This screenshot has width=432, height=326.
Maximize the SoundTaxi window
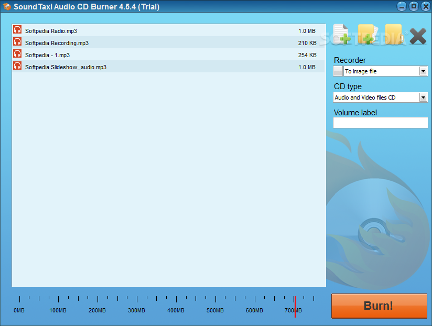(x=414, y=6)
